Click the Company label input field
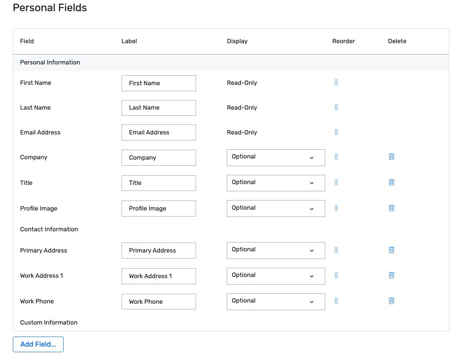 coord(158,157)
